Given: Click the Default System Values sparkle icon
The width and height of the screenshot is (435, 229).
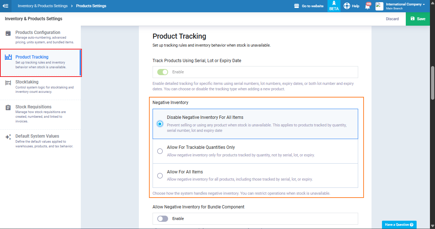Looking at the screenshot, I should 8,137.
